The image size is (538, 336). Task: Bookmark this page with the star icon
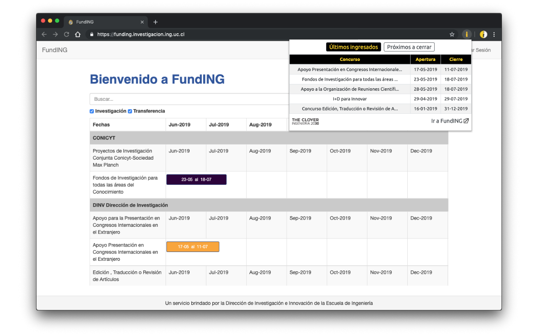[x=452, y=34]
